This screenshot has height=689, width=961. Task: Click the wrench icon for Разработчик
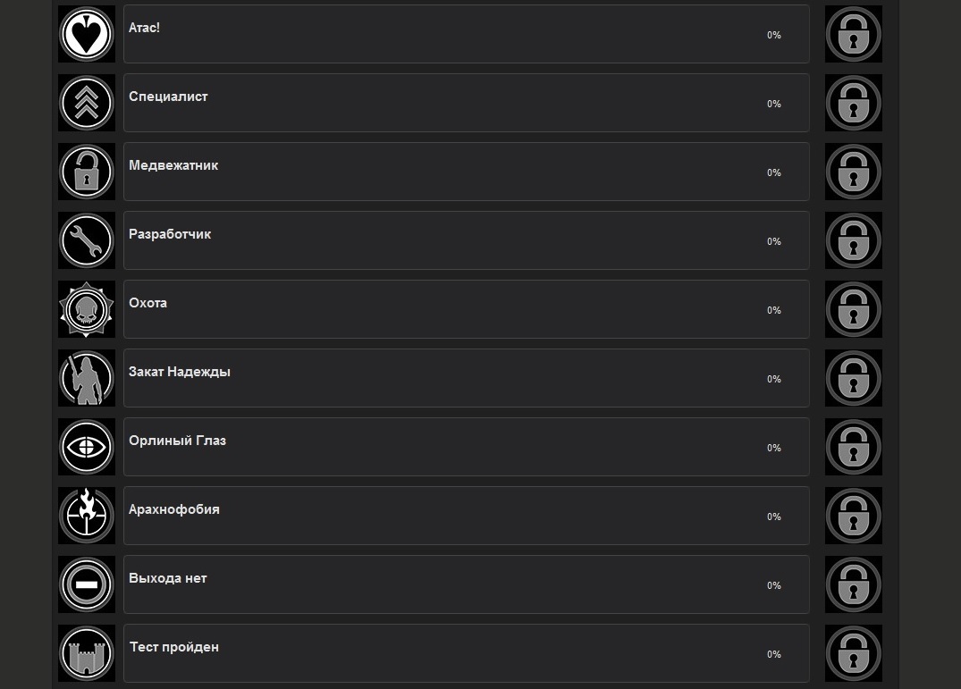pos(87,240)
